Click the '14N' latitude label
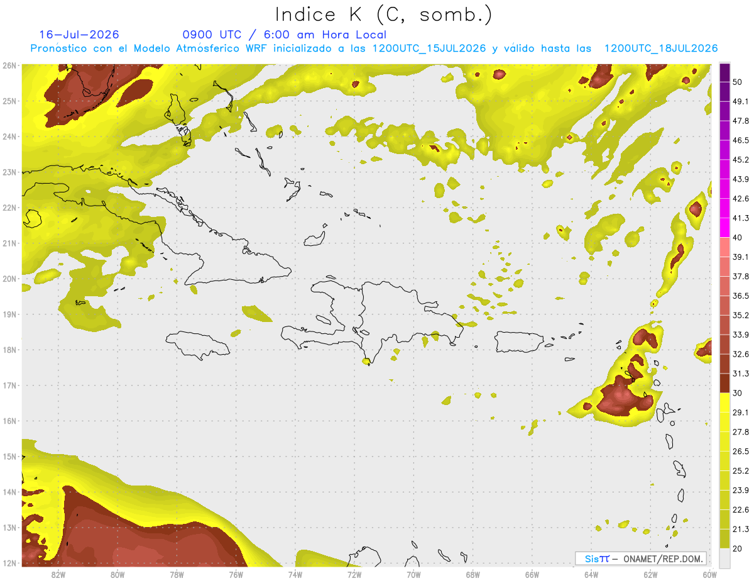Image resolution: width=754 pixels, height=583 pixels. pyautogui.click(x=9, y=492)
